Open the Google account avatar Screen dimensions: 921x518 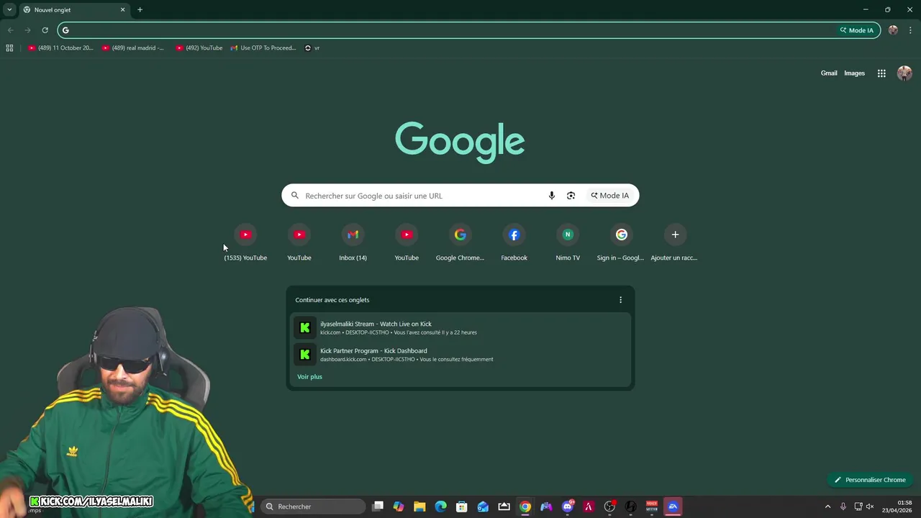pos(904,73)
